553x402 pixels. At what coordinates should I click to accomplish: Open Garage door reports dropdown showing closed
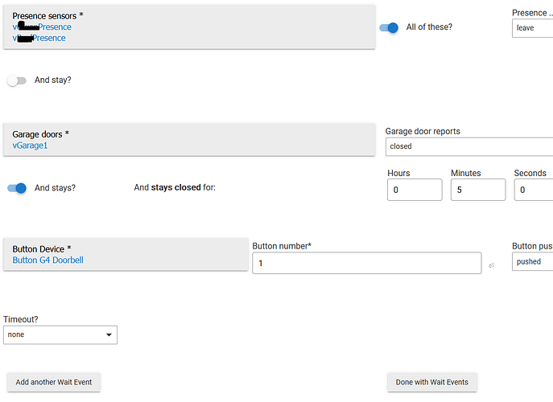pos(468,146)
